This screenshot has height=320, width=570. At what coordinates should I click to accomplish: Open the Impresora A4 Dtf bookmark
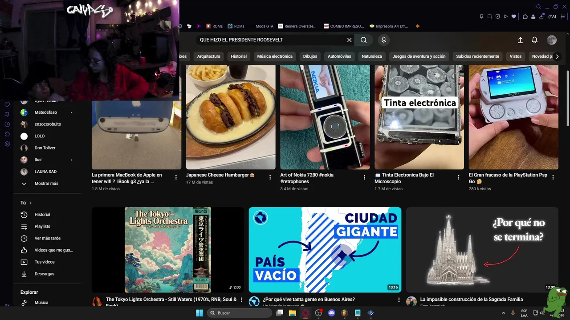(x=389, y=26)
